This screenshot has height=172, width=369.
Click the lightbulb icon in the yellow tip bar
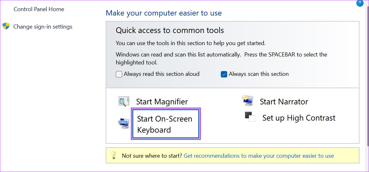(x=114, y=155)
